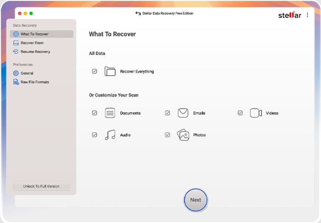Click Or Customize Your Scan heading
This screenshot has height=223, width=321.
point(114,95)
